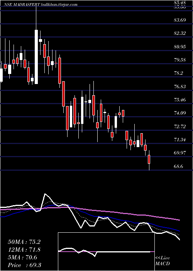Screen dimensions: 193x271
Task: Click the 80.95 price axis label
Action: pos(180,47)
